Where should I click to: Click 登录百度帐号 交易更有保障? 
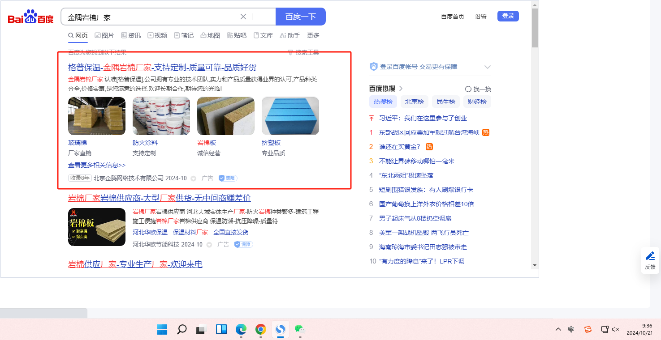click(419, 67)
